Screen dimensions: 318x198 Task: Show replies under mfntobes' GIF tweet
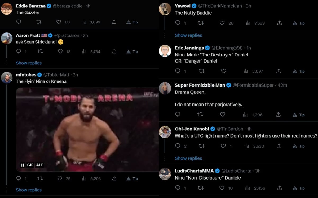[x=29, y=190]
